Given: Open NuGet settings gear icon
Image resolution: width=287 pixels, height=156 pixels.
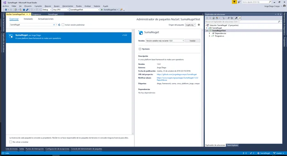Looking at the screenshot, I should coord(199,25).
